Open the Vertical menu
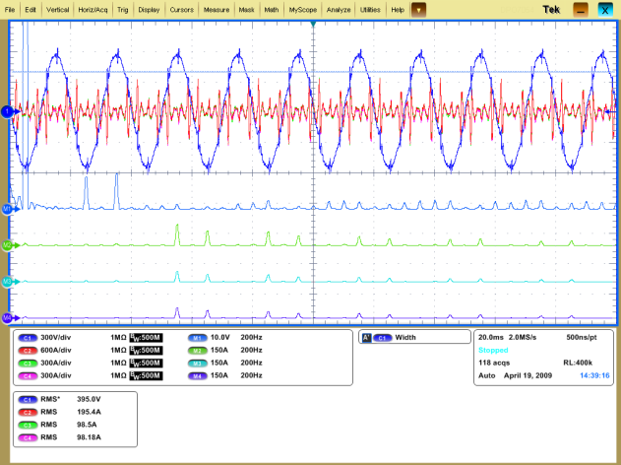This screenshot has width=621, height=465. click(58, 10)
